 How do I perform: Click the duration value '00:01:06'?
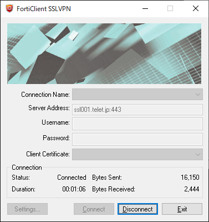click(x=74, y=189)
